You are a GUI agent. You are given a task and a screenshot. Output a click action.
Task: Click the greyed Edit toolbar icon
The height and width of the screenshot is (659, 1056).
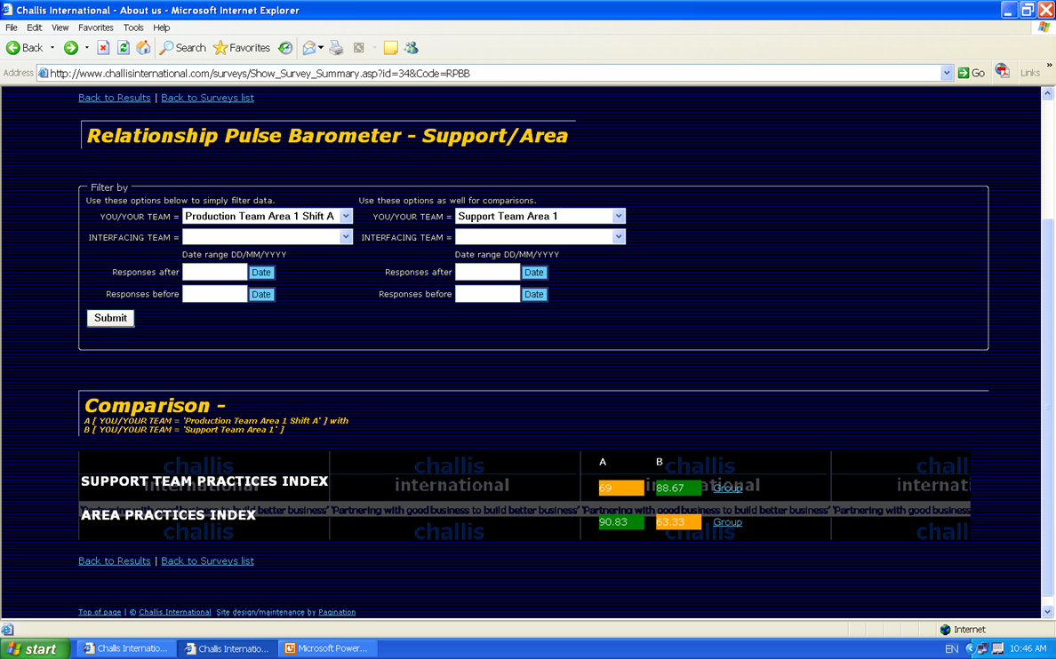coord(359,48)
